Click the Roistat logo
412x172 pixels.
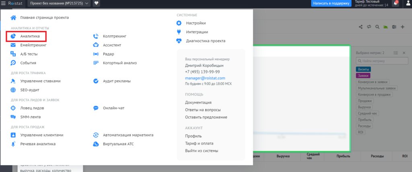click(x=15, y=3)
